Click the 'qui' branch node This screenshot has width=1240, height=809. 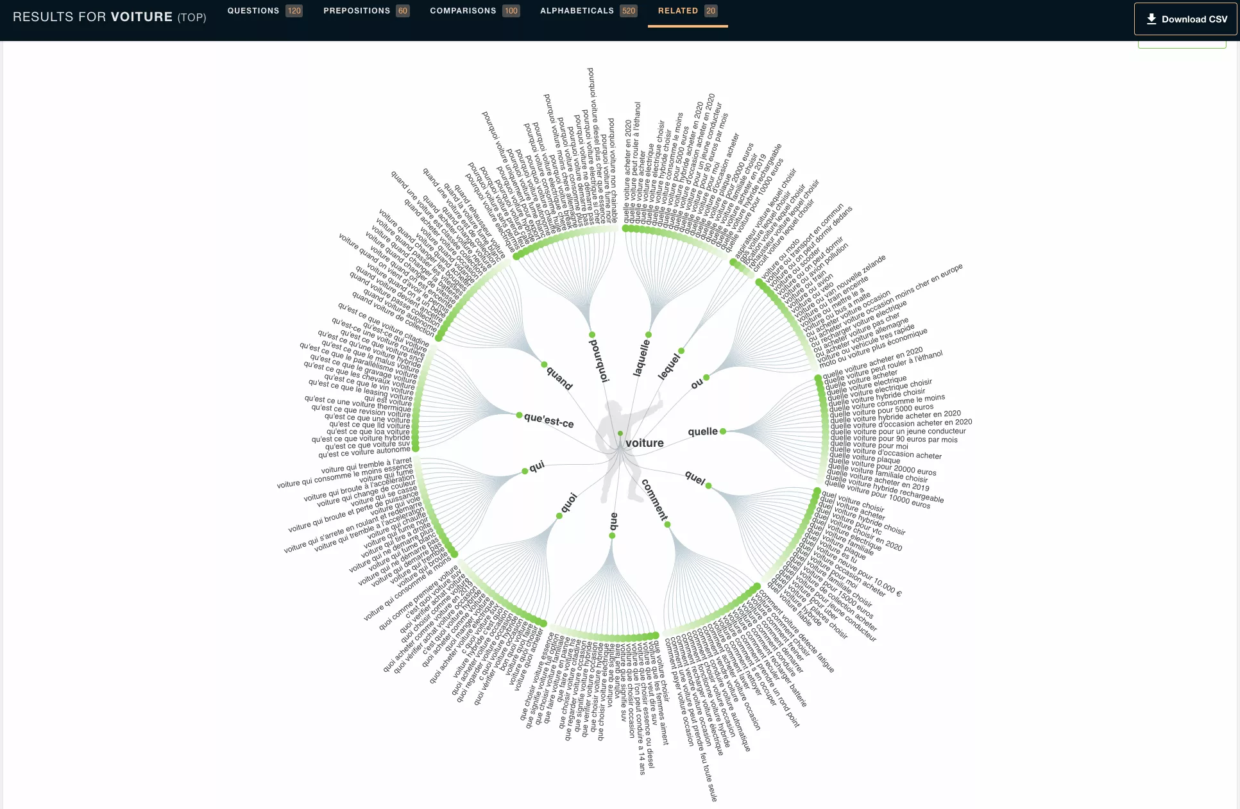(x=525, y=471)
